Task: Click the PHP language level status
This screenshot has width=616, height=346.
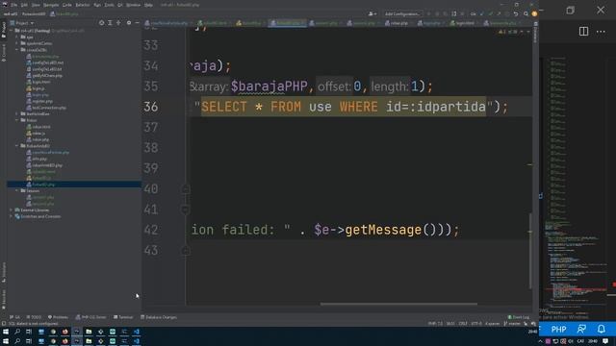Action: (435, 324)
